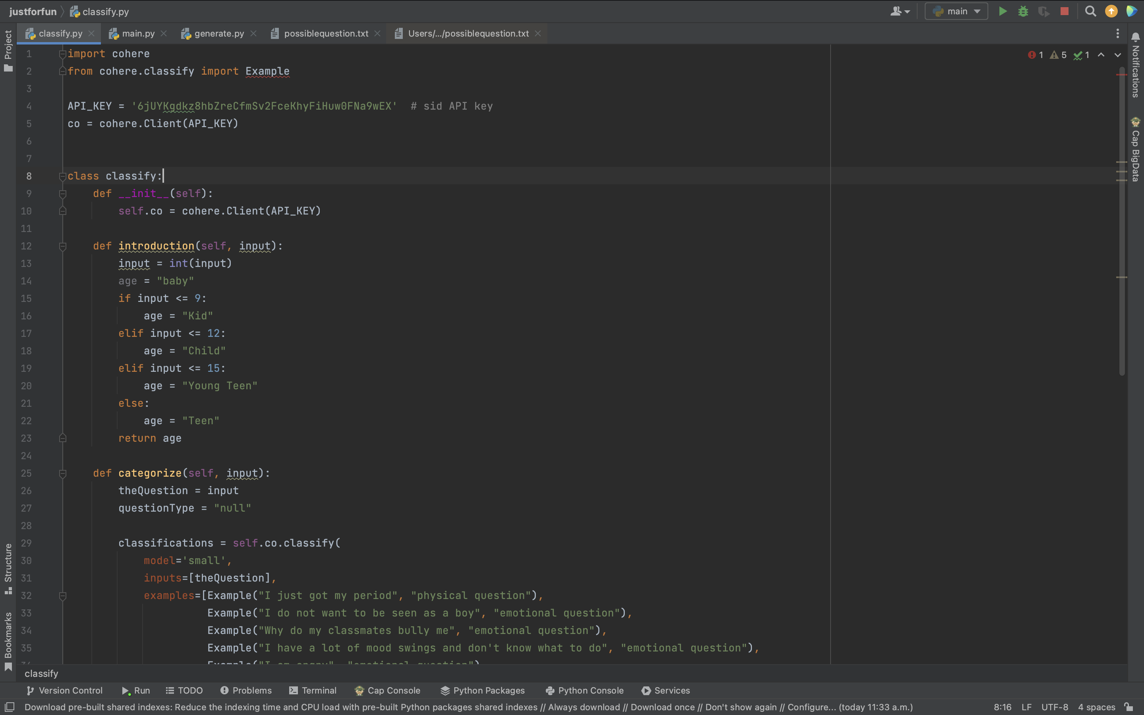Viewport: 1144px width, 715px height.
Task: Switch to the generate.py tab
Action: [x=218, y=34]
